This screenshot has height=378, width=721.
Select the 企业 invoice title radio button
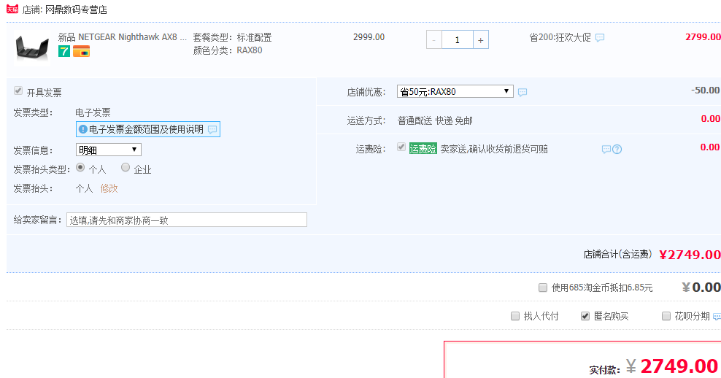pyautogui.click(x=125, y=167)
